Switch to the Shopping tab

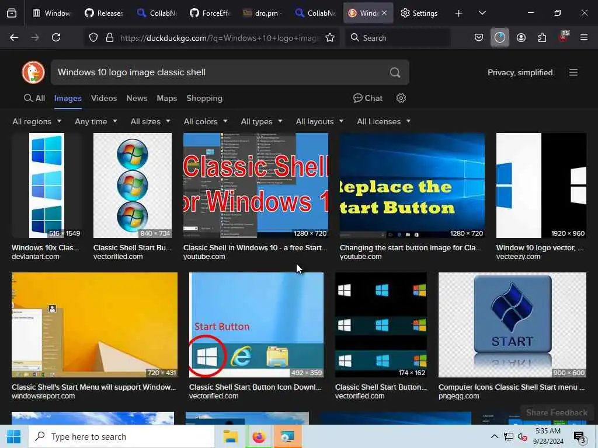pos(204,98)
